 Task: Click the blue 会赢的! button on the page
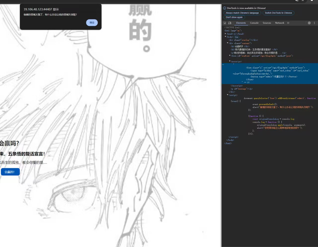click(10, 172)
